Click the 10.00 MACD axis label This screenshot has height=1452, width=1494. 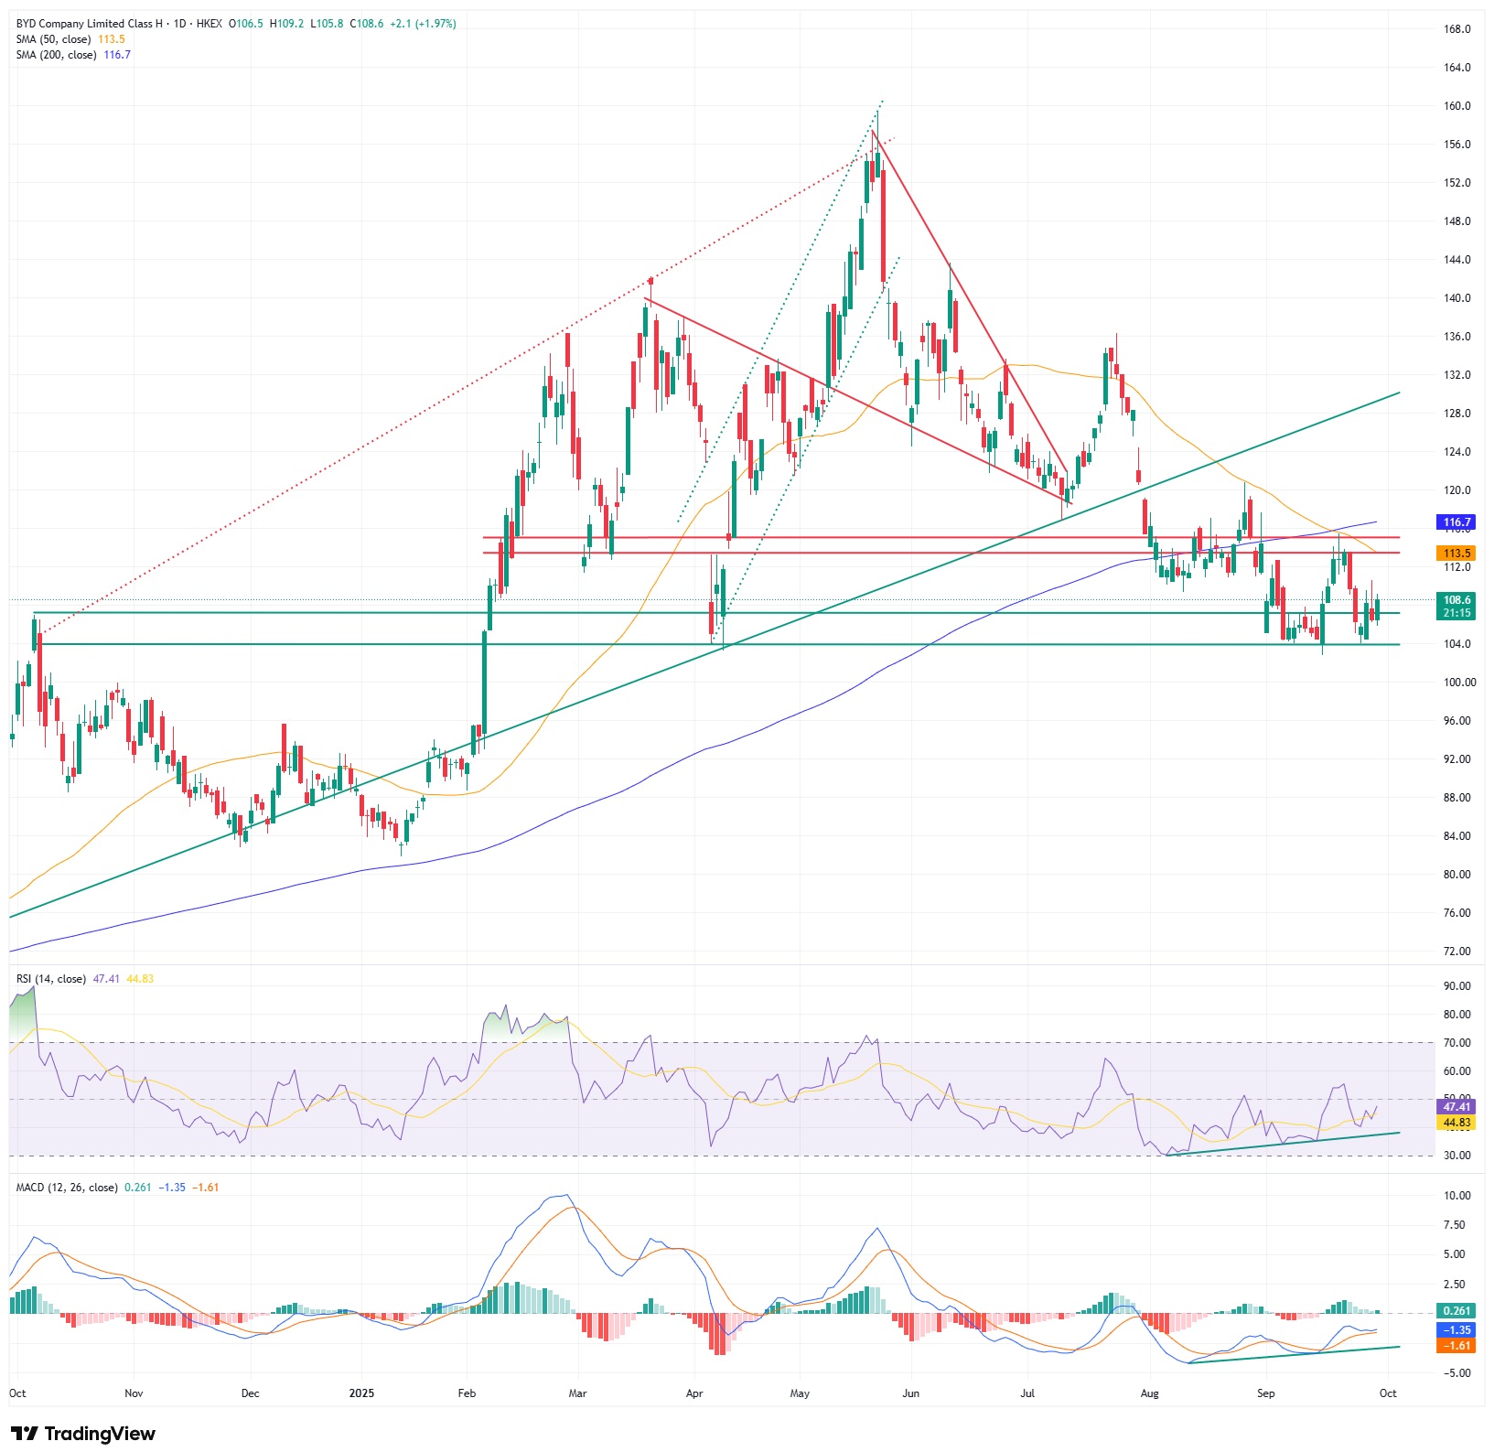(x=1457, y=1196)
